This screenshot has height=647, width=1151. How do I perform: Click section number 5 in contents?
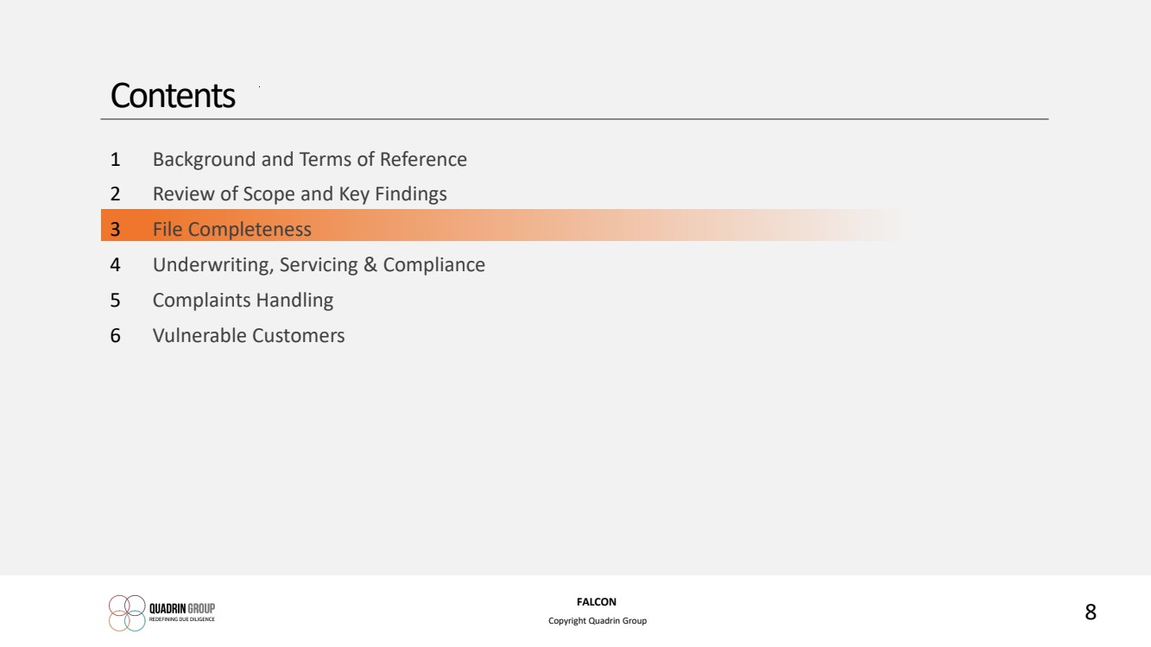tap(115, 301)
